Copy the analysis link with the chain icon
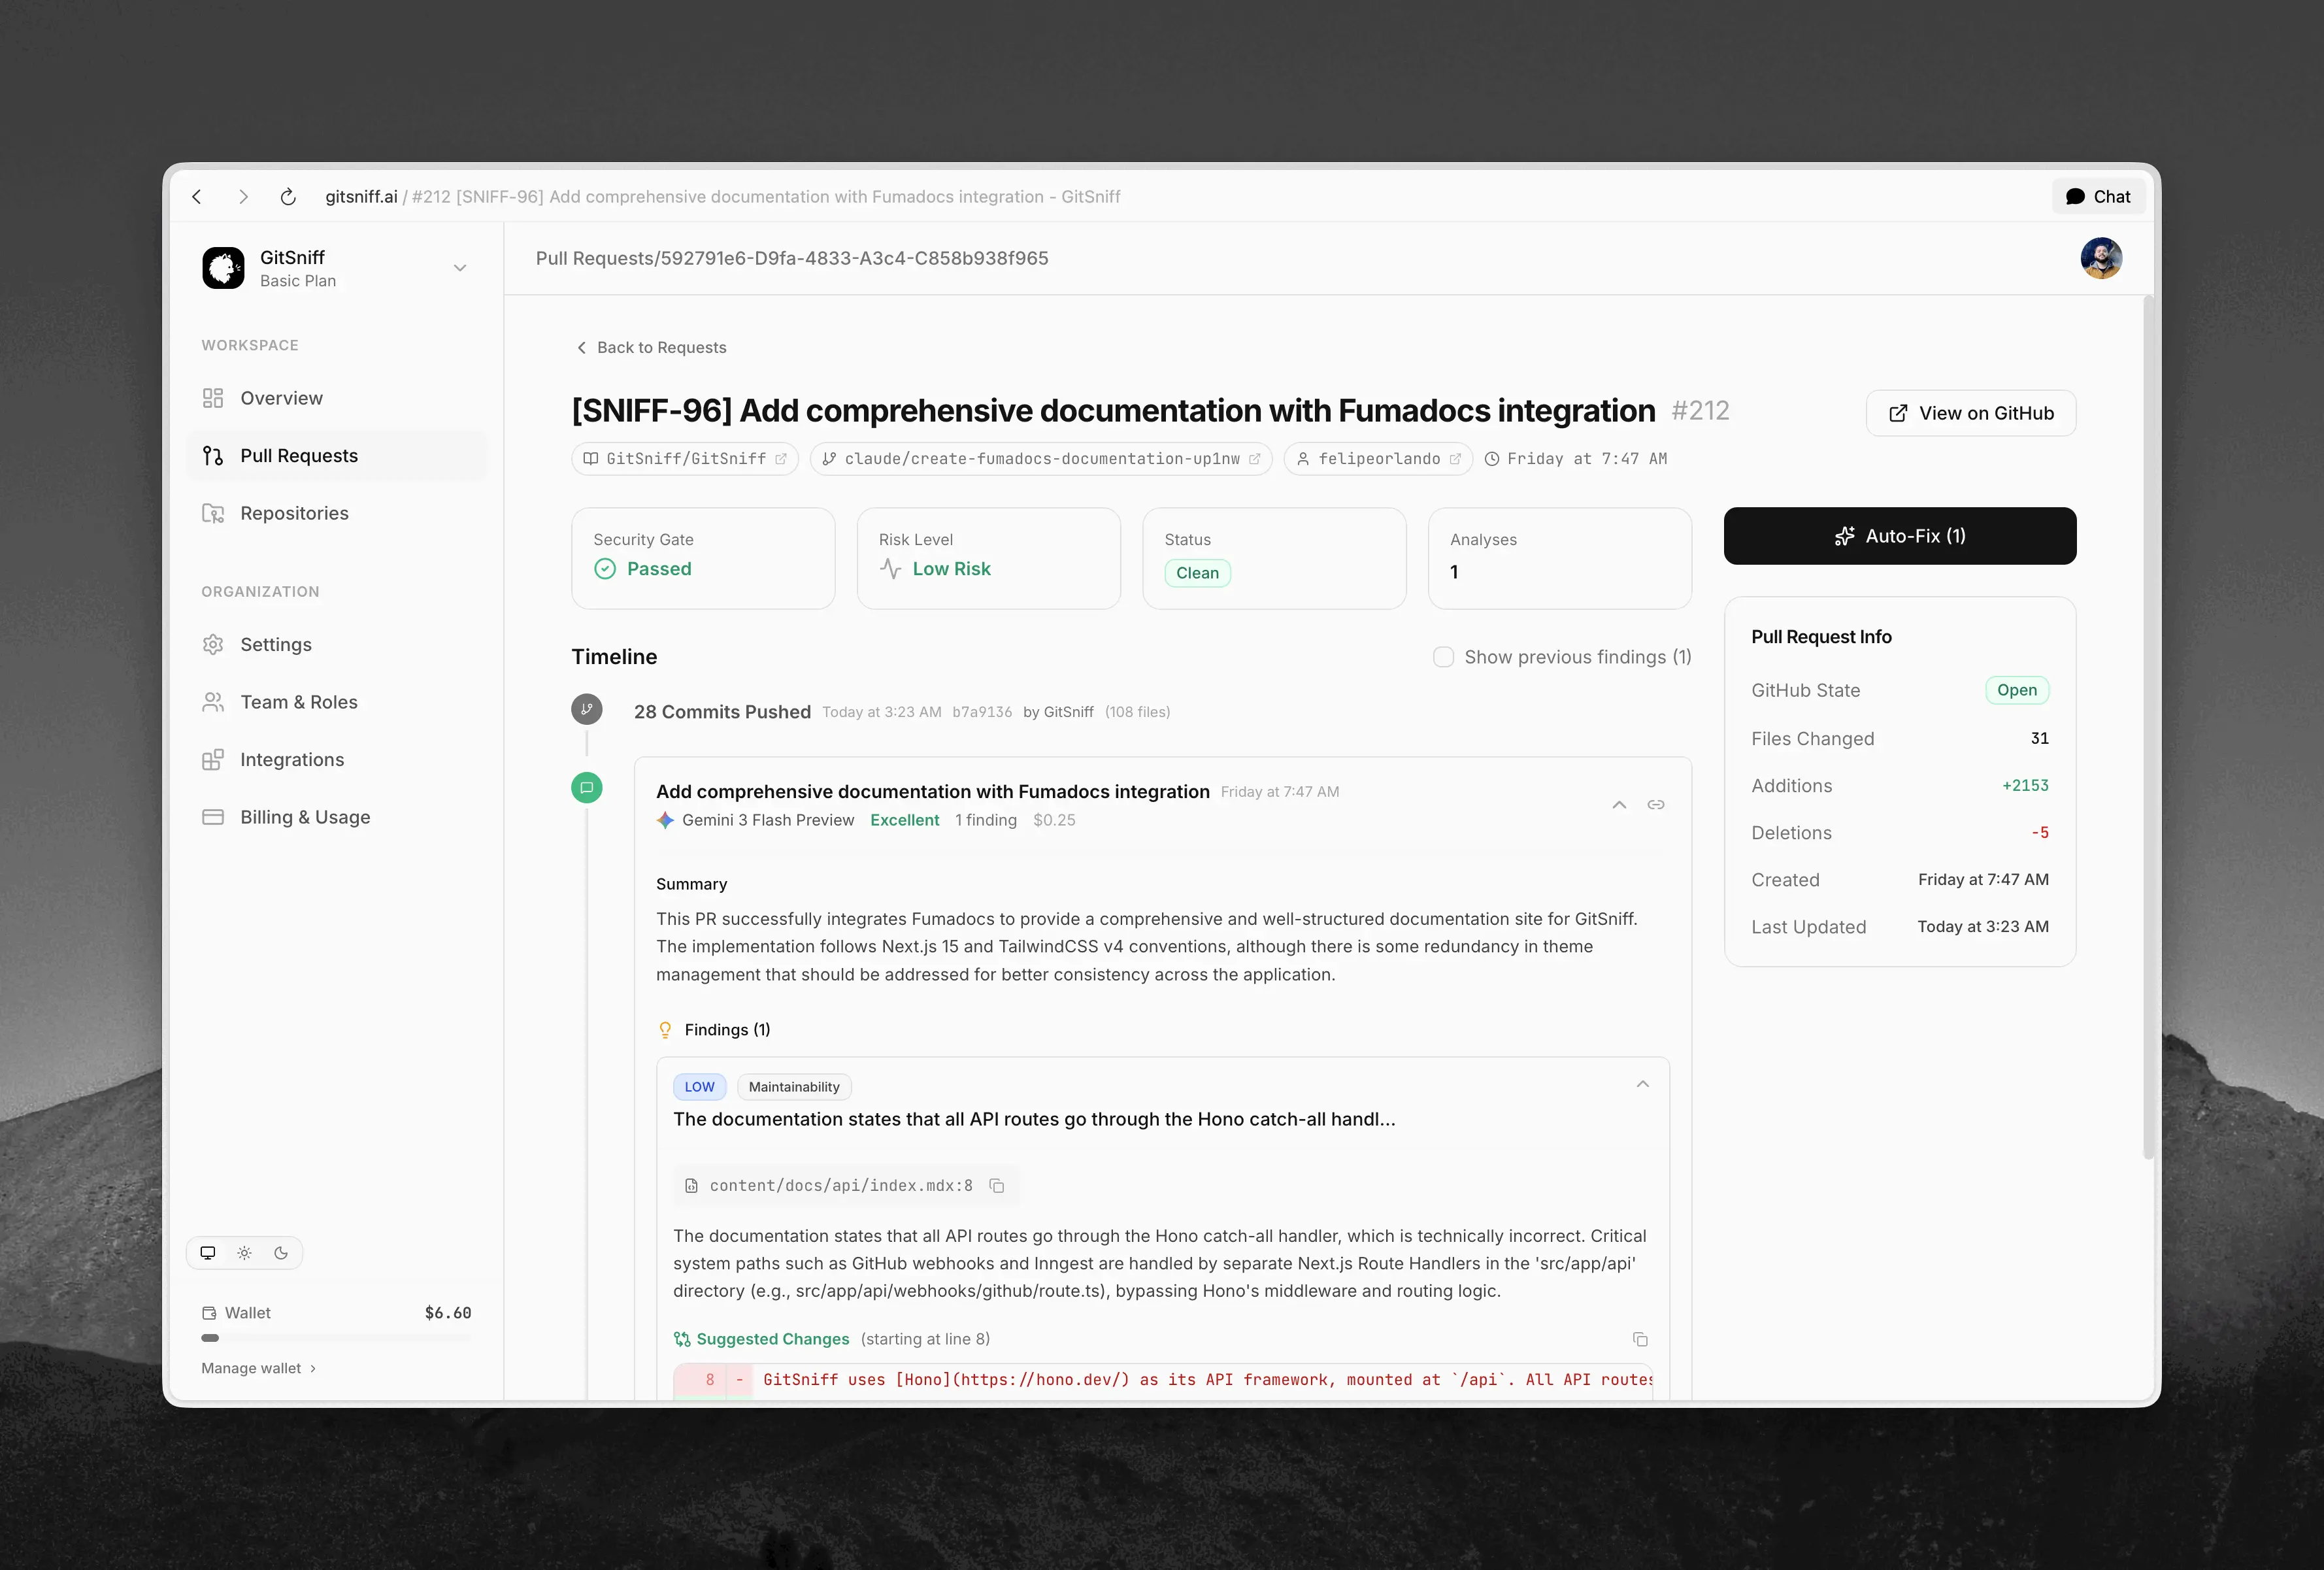Image resolution: width=2324 pixels, height=1570 pixels. pyautogui.click(x=1656, y=805)
